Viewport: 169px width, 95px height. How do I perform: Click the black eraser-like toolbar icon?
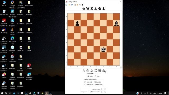point(82,5)
